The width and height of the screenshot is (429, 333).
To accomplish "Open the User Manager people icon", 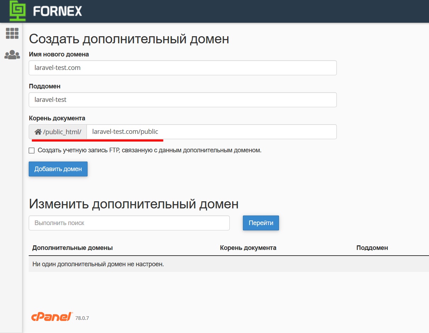I will [12, 55].
